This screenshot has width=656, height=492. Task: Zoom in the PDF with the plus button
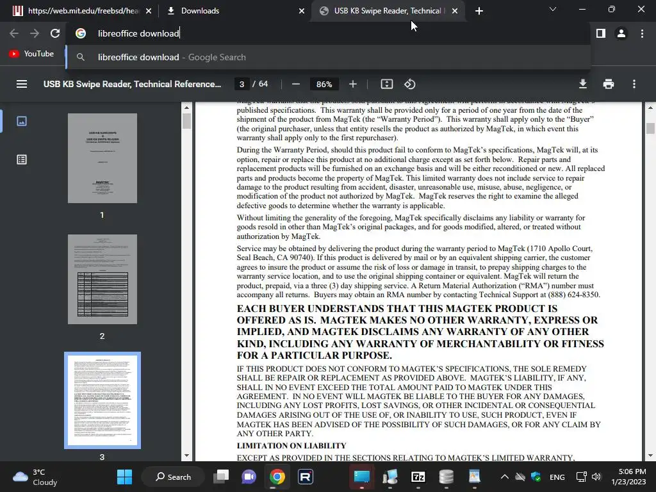point(353,84)
